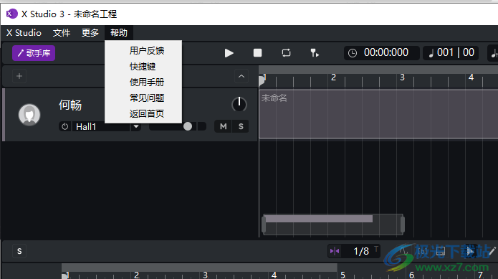Select the pencil tool in piano roll
The height and width of the screenshot is (279, 498).
492,251
